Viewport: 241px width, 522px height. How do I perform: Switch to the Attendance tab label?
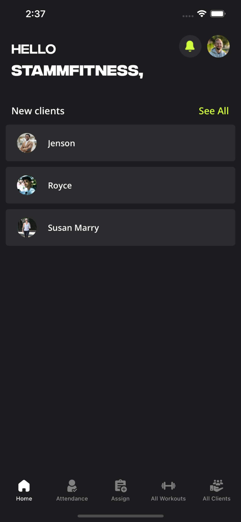[x=72, y=499]
